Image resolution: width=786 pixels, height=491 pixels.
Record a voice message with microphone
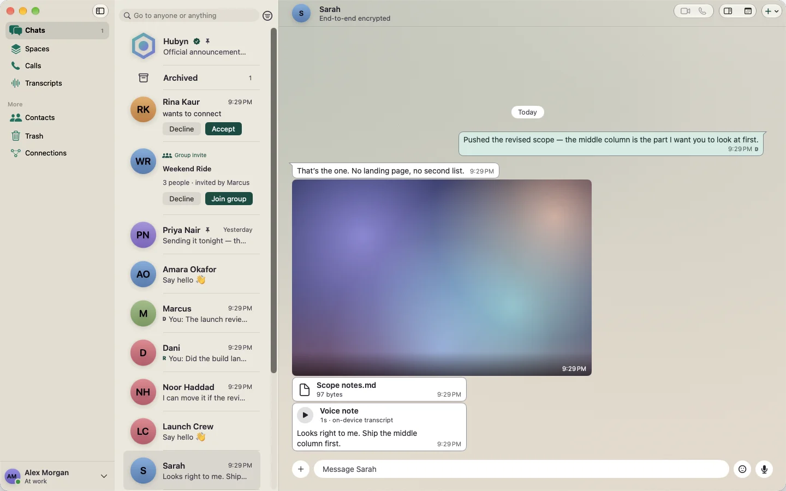[x=764, y=469]
